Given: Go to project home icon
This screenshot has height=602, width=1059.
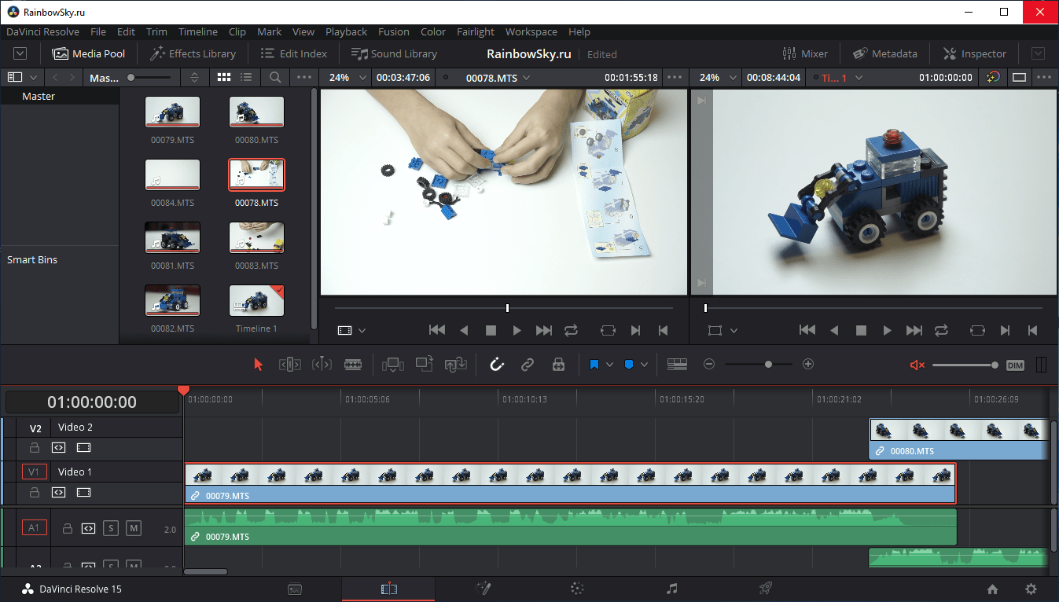Looking at the screenshot, I should [992, 589].
